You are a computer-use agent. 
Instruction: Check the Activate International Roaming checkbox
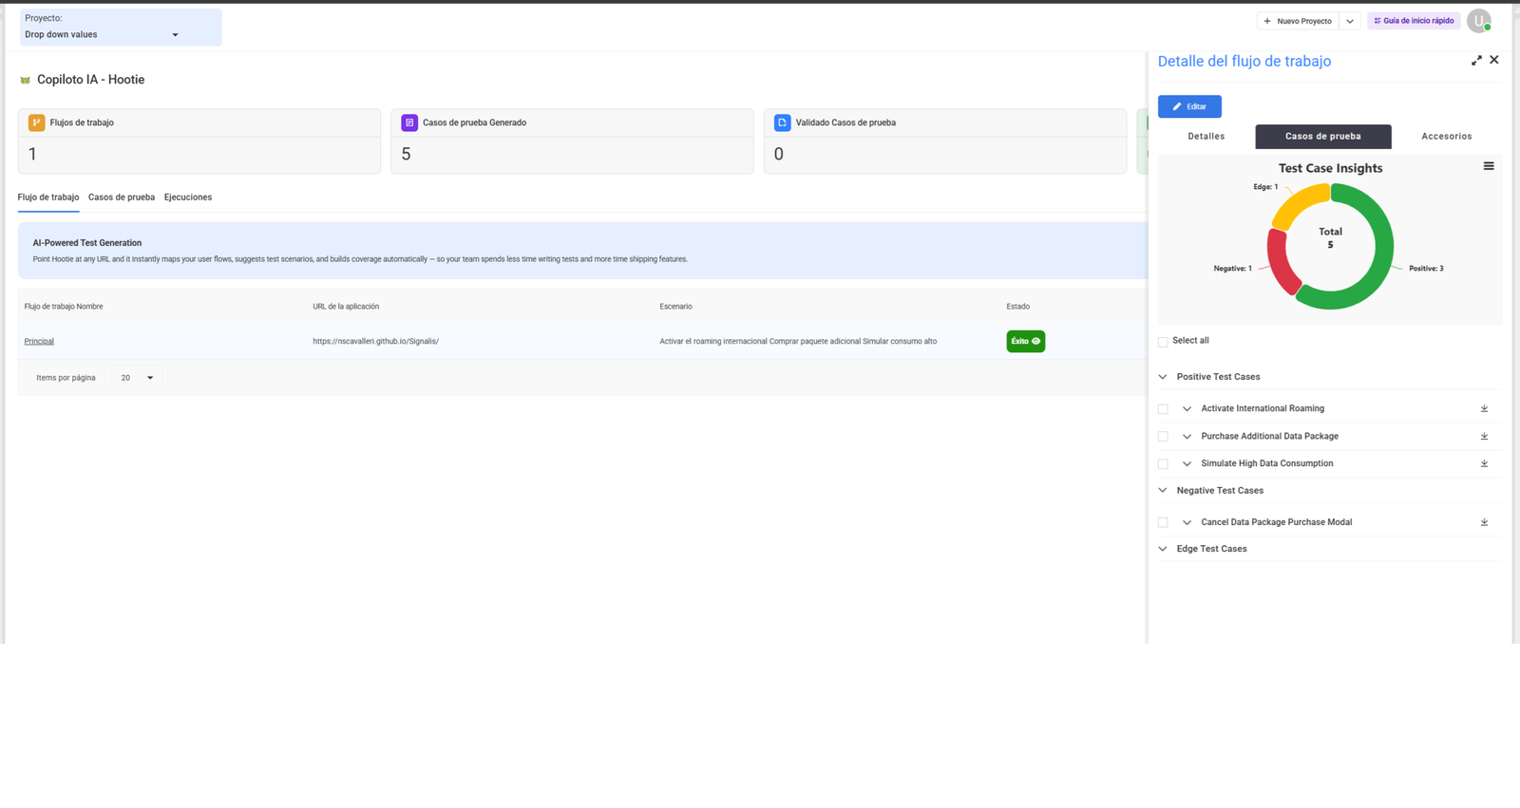click(x=1163, y=409)
